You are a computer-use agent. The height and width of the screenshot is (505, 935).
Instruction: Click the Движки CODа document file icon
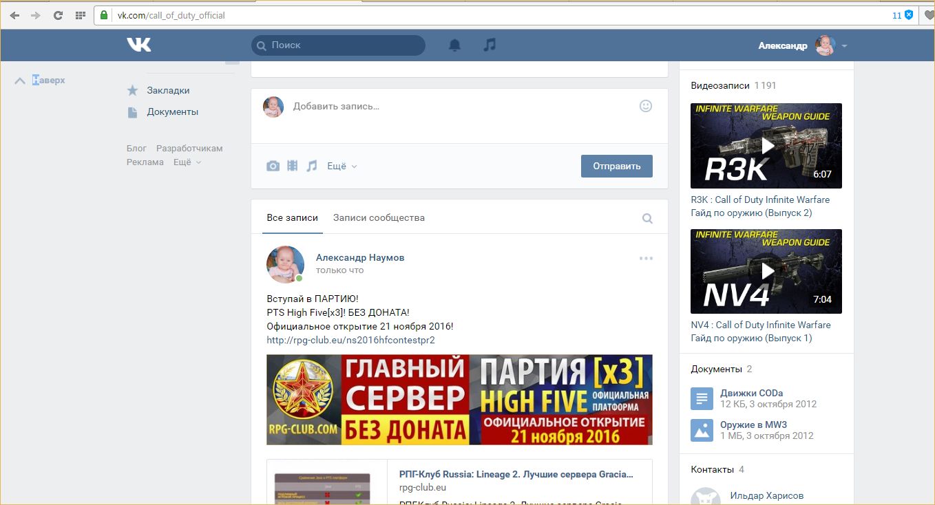click(x=702, y=398)
